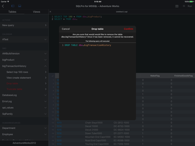Cancel the Drop table dialog
Image resolution: width=195 pixels, height=146 pixels.
pos(66,29)
